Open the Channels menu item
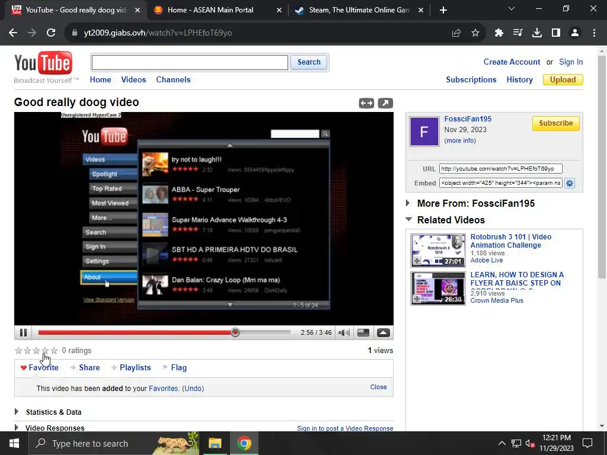 tap(173, 80)
